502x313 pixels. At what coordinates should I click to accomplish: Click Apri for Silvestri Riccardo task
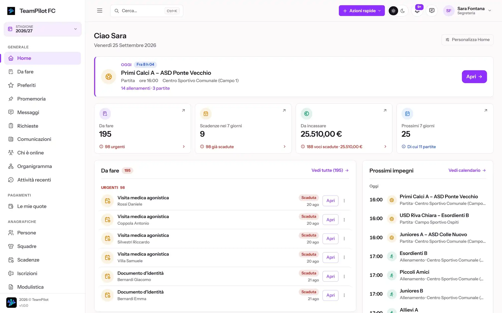(330, 238)
